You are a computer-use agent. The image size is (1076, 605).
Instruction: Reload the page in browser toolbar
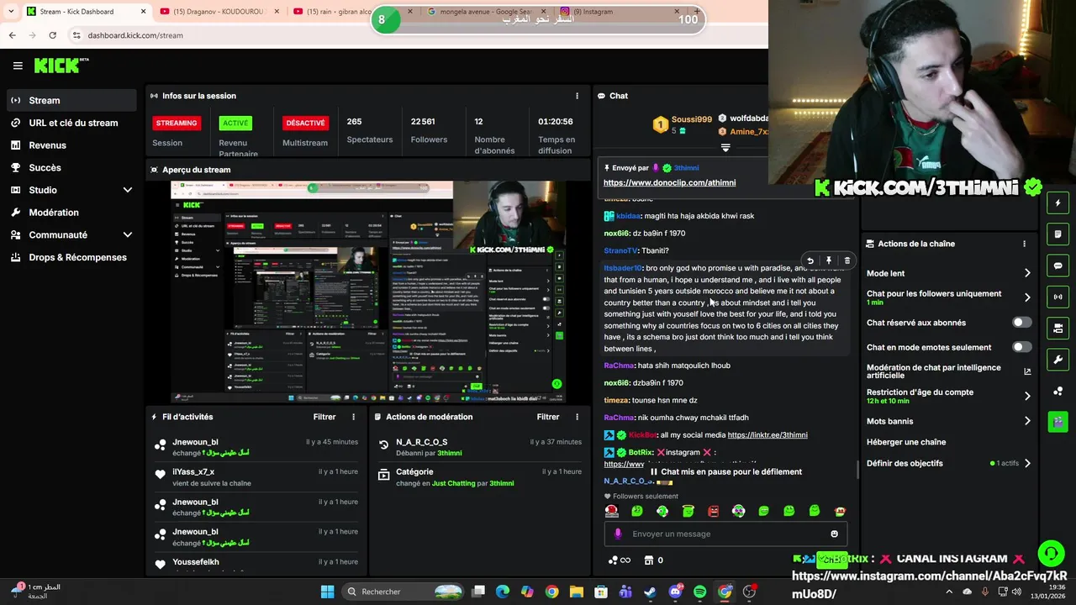52,35
